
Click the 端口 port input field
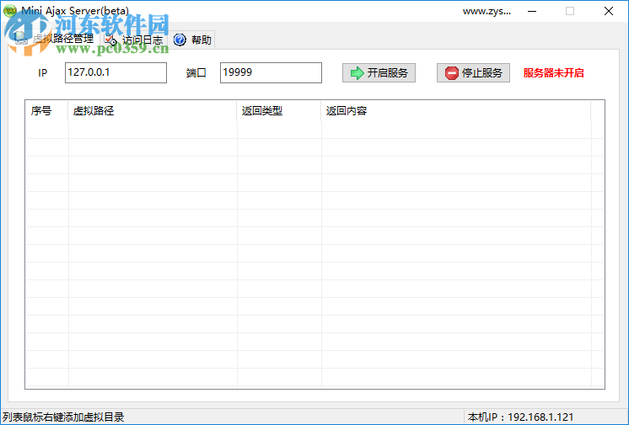pos(271,72)
